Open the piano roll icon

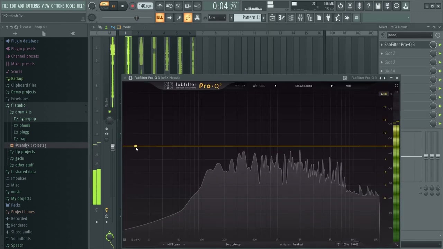click(x=282, y=18)
